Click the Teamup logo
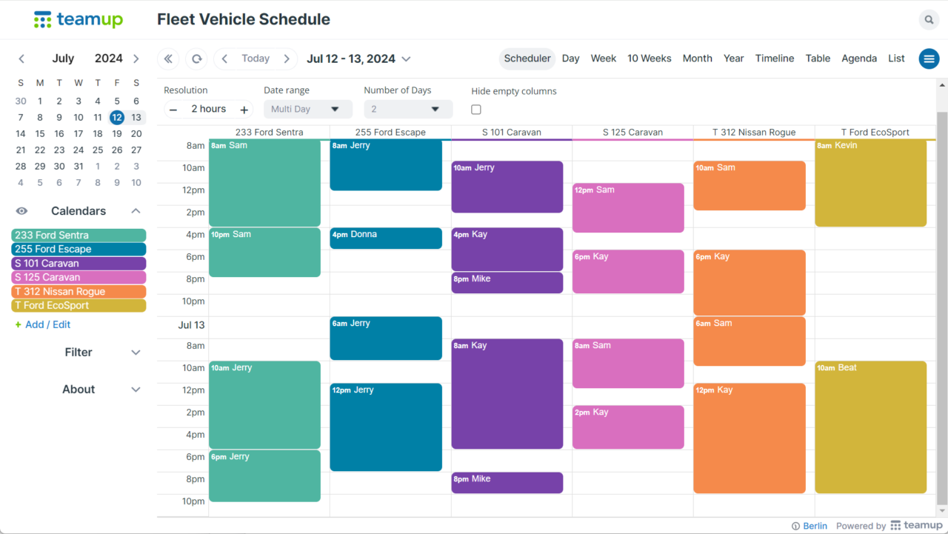The width and height of the screenshot is (948, 534). [x=78, y=19]
